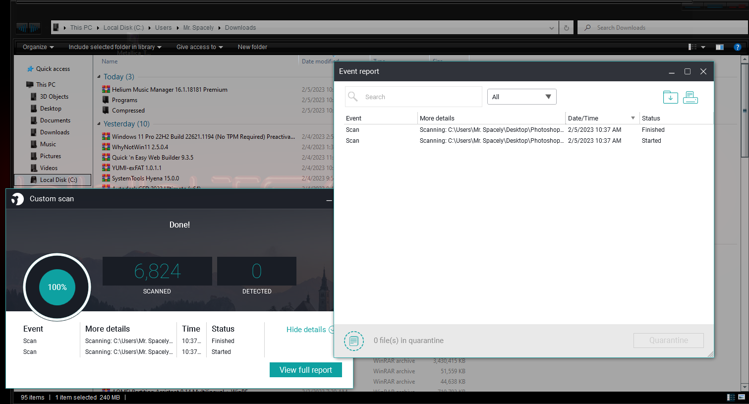Click the Date/Time column sort arrow
Screen dimensions: 749x404
(633, 118)
